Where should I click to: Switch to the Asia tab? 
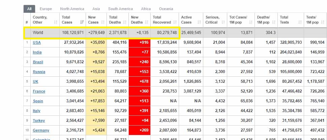(96, 9)
